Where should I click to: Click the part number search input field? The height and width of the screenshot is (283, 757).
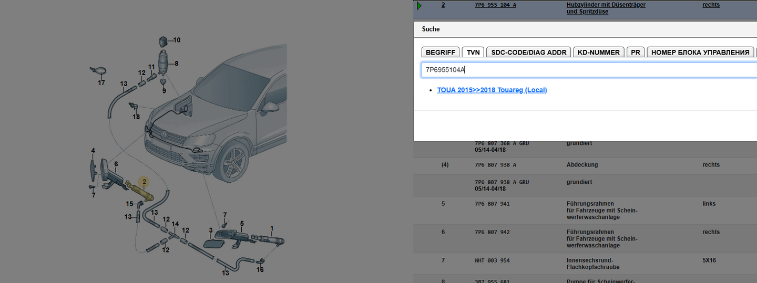click(589, 70)
